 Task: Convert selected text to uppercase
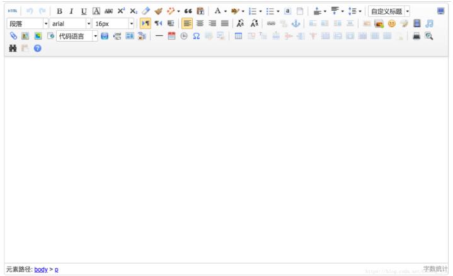(241, 23)
